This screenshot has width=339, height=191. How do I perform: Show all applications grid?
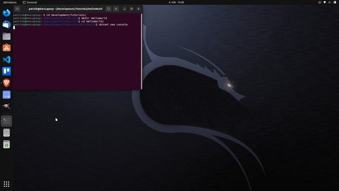tap(6, 184)
